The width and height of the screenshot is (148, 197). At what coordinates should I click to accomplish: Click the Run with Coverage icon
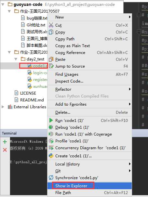click(51, 134)
